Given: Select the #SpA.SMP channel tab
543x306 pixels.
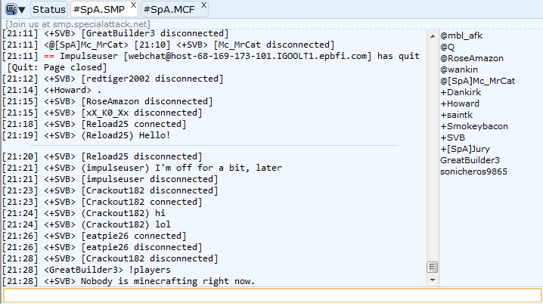Looking at the screenshot, I should coord(99,9).
